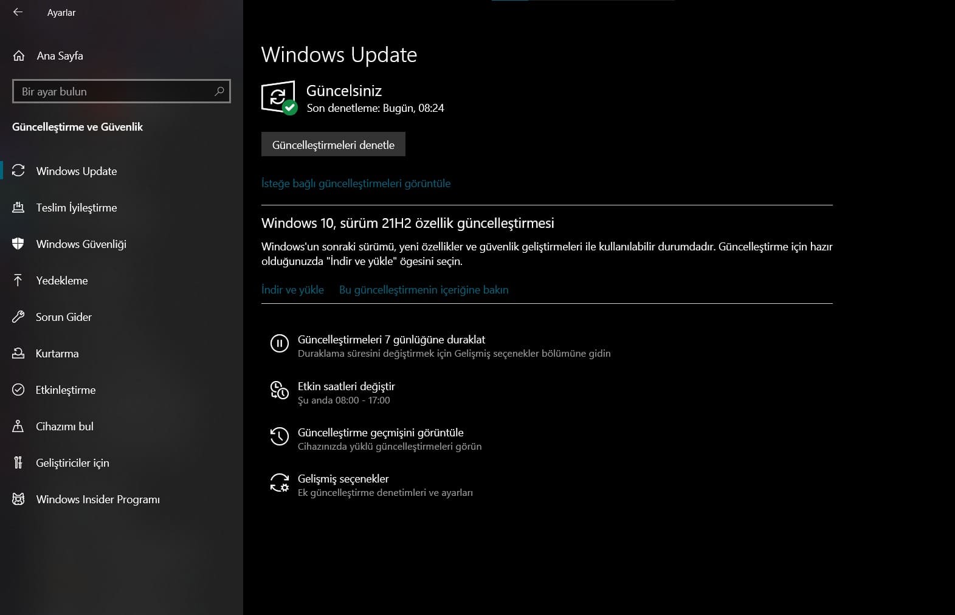
Task: Click the Geliştiriciler için tools icon
Action: 18,462
